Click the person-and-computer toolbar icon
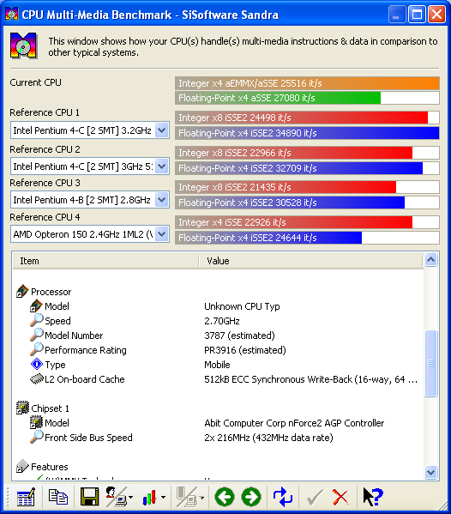This screenshot has width=451, height=514. [116, 497]
